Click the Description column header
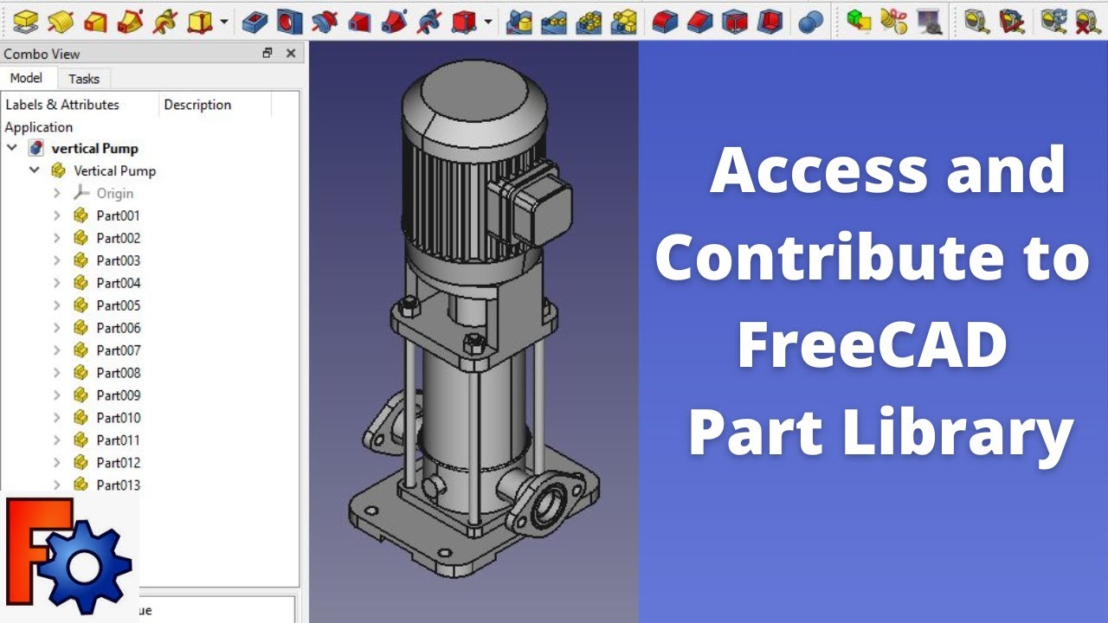1108x623 pixels. (x=197, y=105)
